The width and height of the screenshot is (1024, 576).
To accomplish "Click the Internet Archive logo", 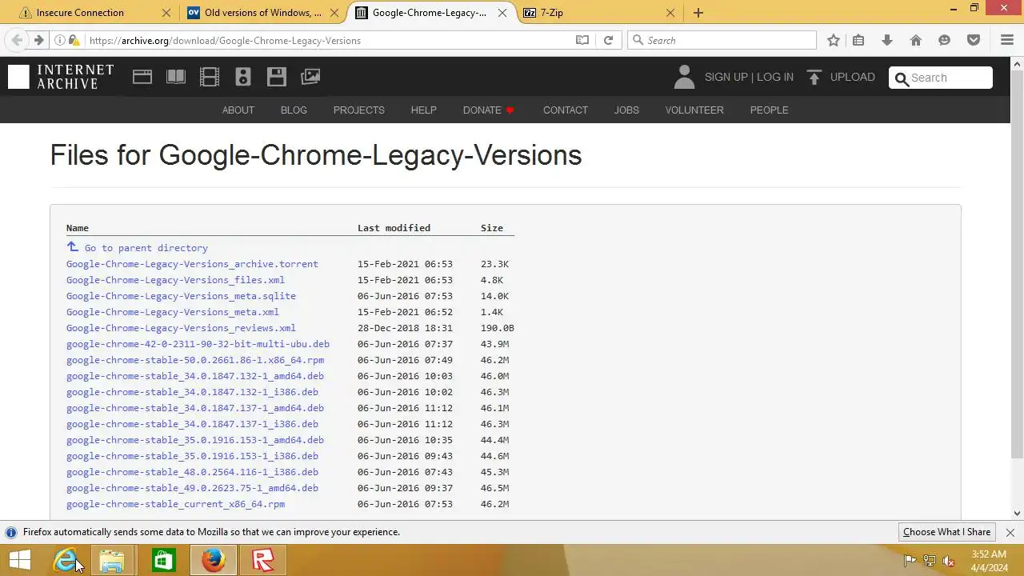I will pyautogui.click(x=61, y=77).
